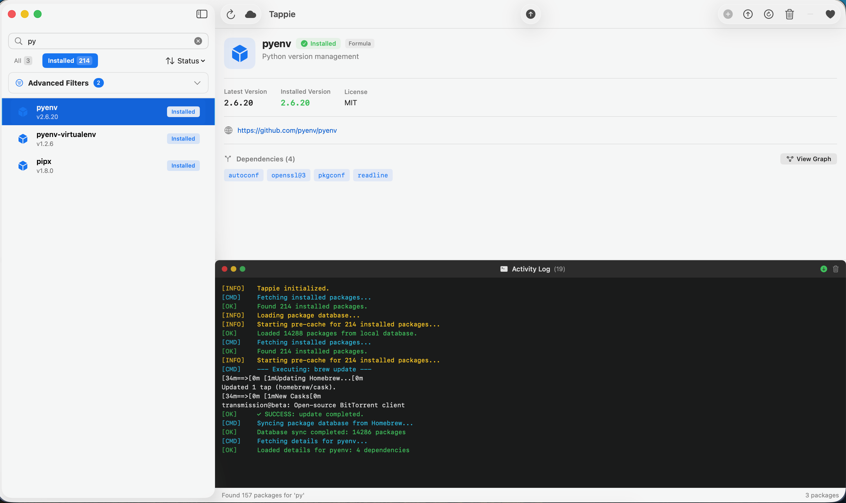Upgrade pyenv with the up-arrow toolbar icon
846x503 pixels.
pos(748,14)
